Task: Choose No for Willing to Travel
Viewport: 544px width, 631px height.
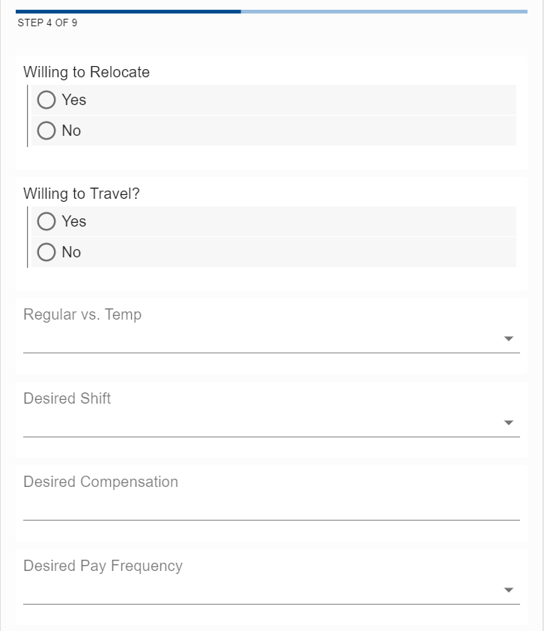Action: pyautogui.click(x=46, y=252)
